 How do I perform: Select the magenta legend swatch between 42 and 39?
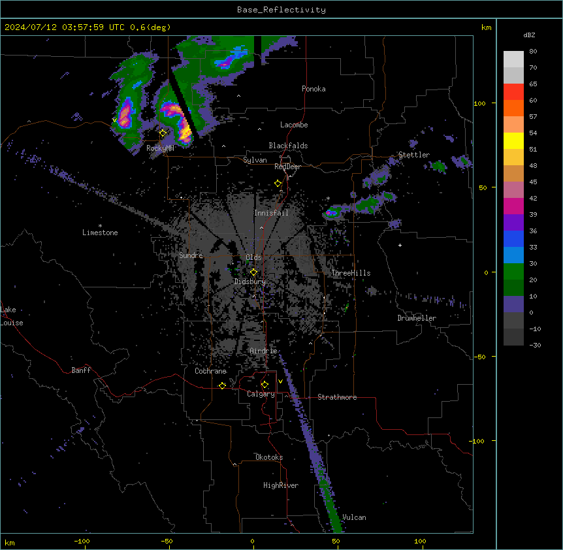click(513, 206)
